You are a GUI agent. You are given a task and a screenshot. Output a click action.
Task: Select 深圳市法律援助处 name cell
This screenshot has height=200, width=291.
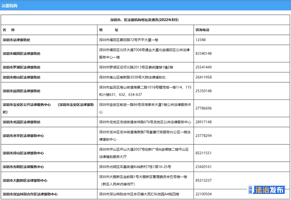pos(17,40)
